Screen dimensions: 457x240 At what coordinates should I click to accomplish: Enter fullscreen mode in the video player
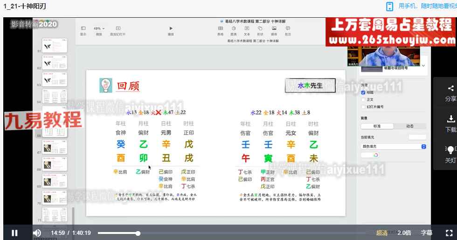click(449, 233)
